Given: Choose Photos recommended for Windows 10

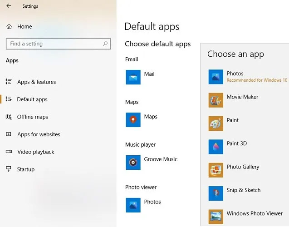Looking at the screenshot, I should pos(257,80).
